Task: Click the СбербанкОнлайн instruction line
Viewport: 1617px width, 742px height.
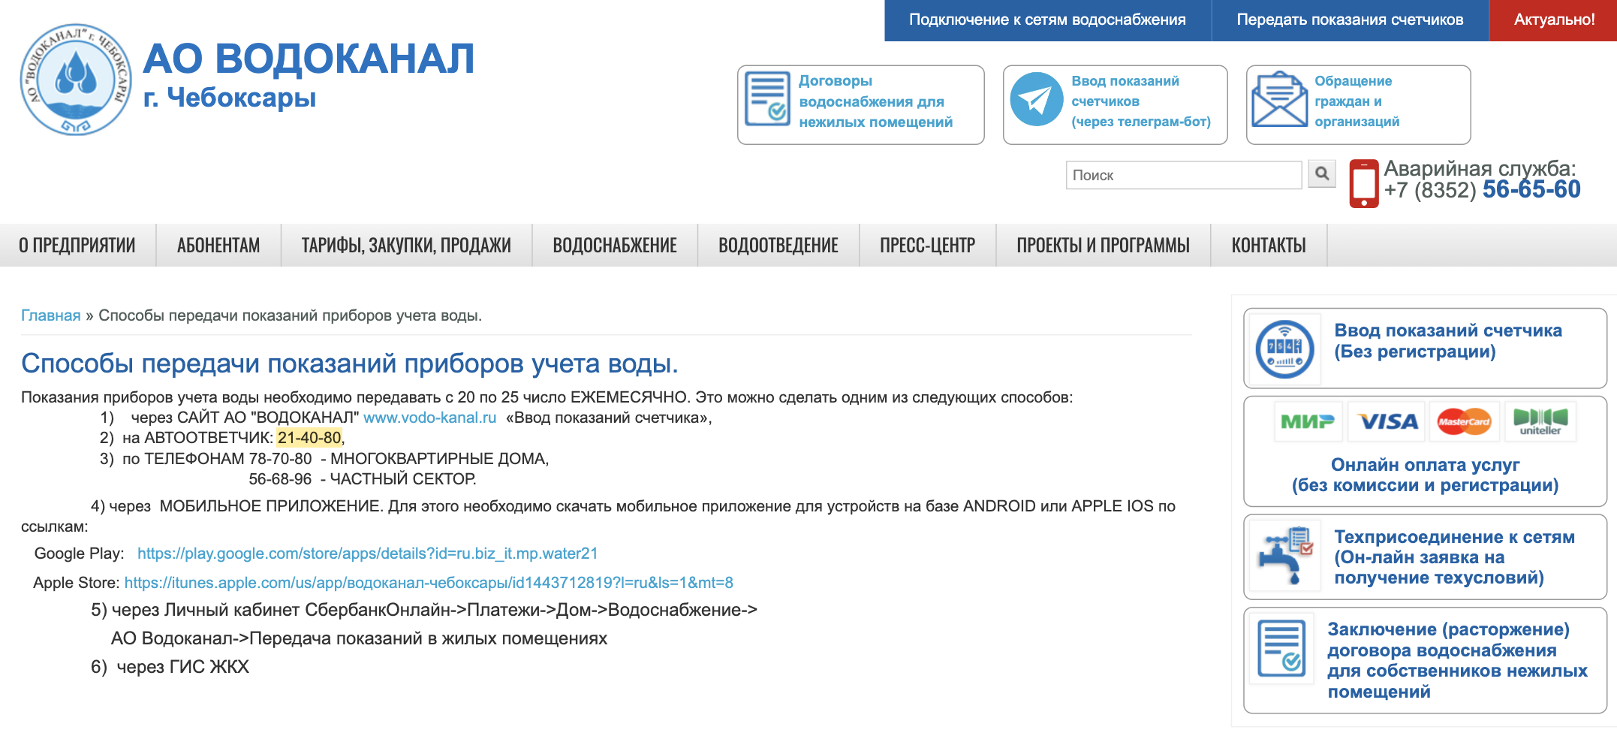Action: [x=424, y=611]
